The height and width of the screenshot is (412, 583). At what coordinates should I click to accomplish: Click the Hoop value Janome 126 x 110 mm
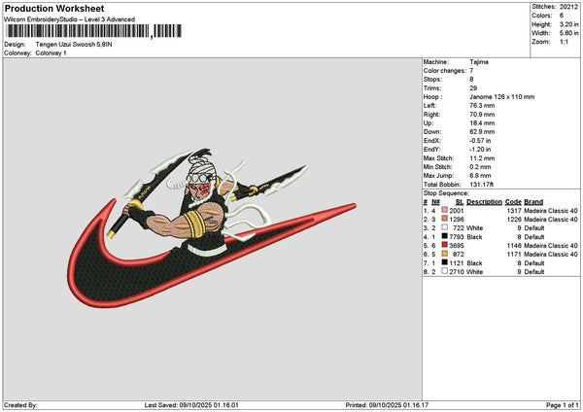[x=502, y=96]
